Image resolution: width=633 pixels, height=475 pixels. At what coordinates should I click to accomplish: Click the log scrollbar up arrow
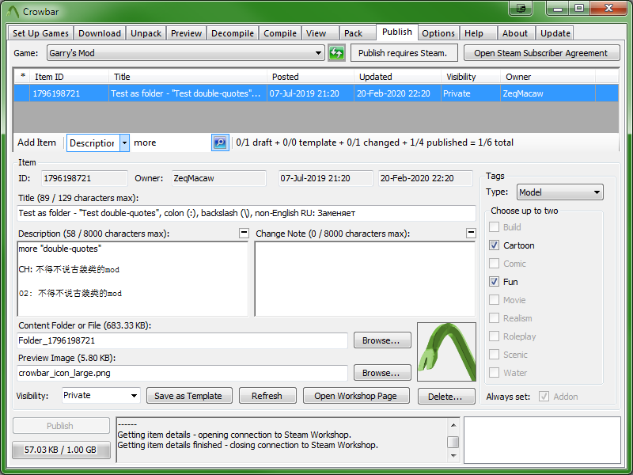coord(453,425)
